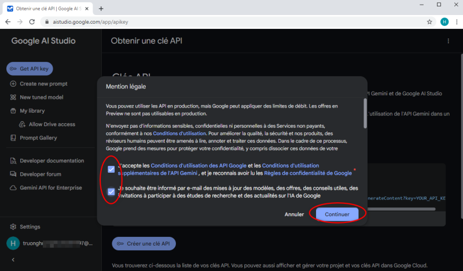
Task: Open the Chrome three-dot menu
Action: click(457, 22)
